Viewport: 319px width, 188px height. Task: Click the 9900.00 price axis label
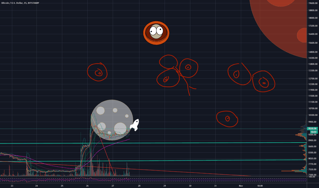click(313, 122)
